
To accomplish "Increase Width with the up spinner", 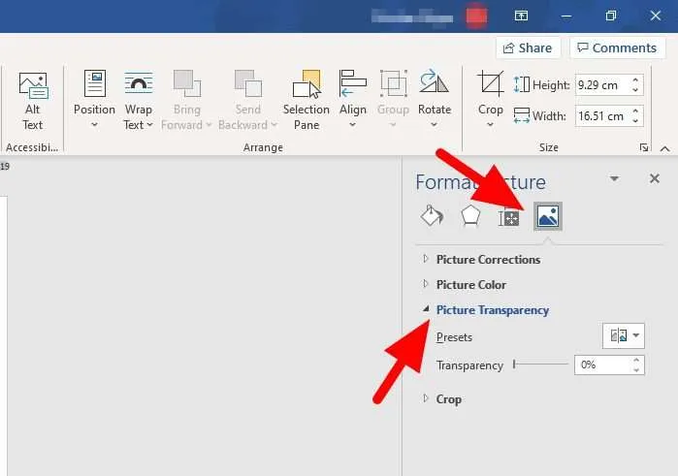I will [635, 111].
